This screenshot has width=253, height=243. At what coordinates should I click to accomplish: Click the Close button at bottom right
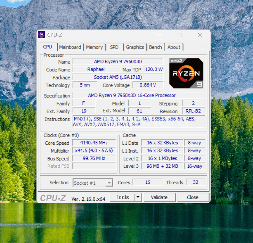(x=193, y=197)
